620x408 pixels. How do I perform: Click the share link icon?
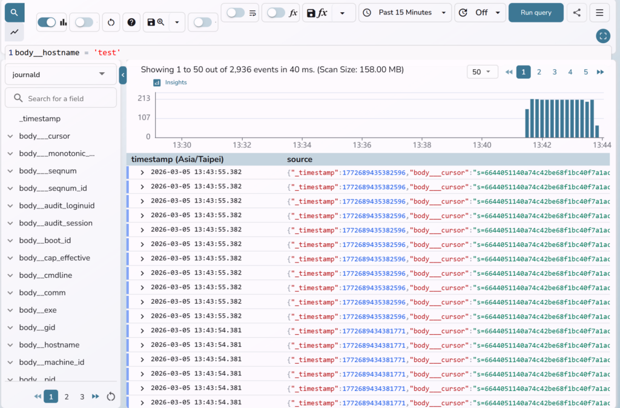click(576, 13)
